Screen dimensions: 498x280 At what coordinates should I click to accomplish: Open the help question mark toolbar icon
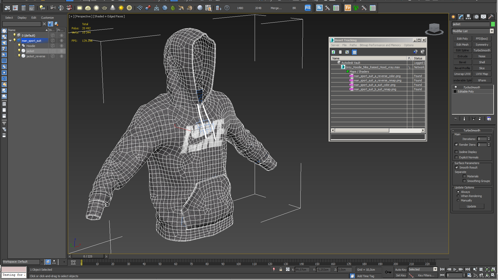pos(227,8)
